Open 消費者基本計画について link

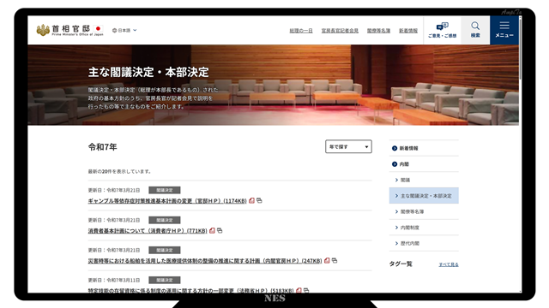click(x=148, y=231)
